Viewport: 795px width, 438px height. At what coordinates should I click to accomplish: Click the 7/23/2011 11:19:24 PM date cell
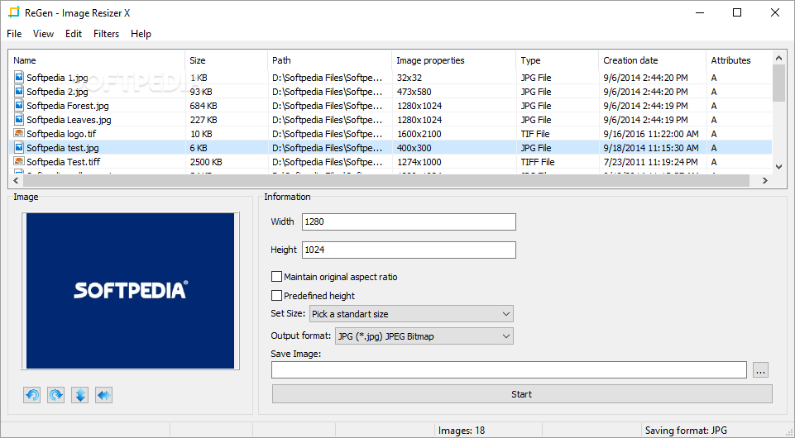click(x=650, y=162)
